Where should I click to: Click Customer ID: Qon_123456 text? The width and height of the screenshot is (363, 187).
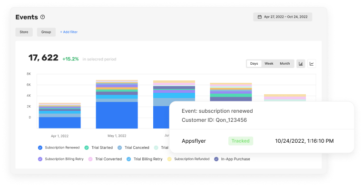214,120
